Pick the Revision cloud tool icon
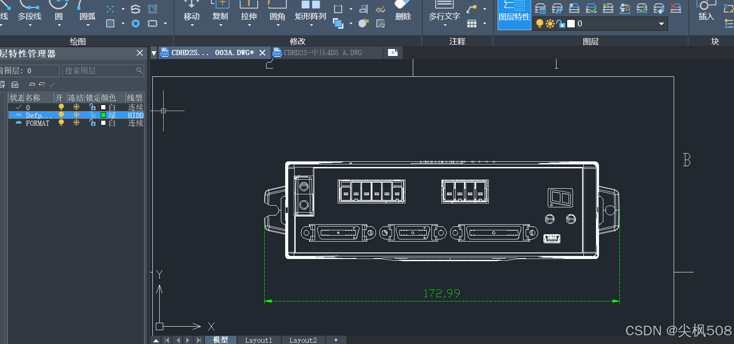734x344 pixels. click(153, 23)
